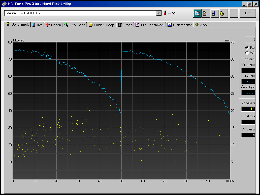This screenshot has height=195, width=260.
Task: Open the Health tab
Action: click(53, 25)
